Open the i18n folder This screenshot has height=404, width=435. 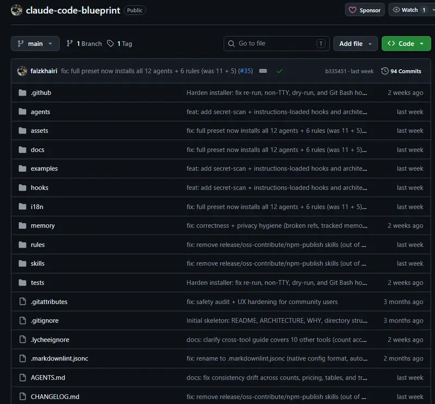(37, 207)
